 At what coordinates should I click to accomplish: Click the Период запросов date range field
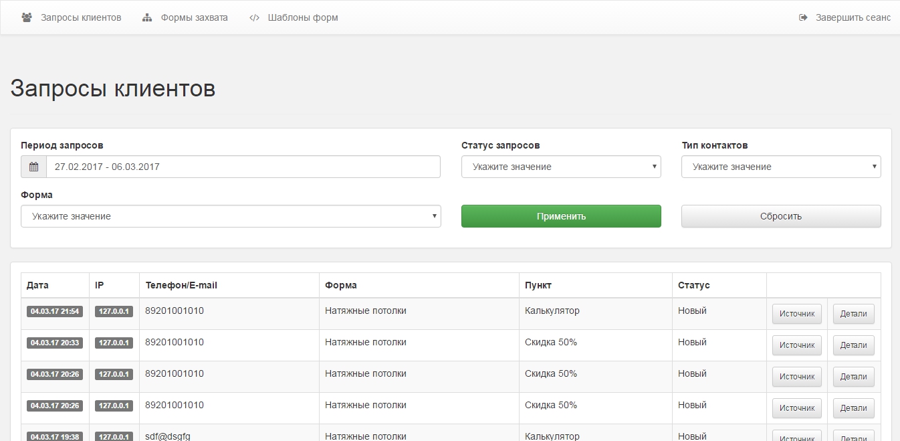click(242, 167)
